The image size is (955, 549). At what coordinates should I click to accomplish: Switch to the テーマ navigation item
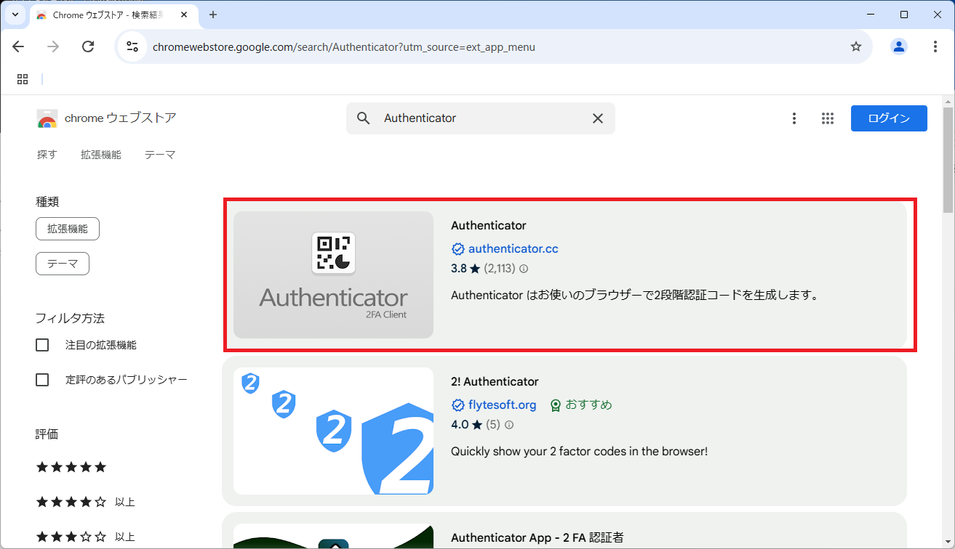[160, 154]
